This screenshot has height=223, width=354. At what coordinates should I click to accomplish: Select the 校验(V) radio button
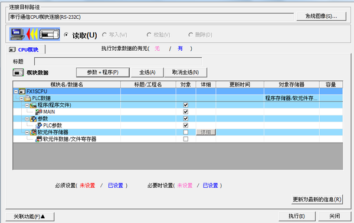pyautogui.click(x=149, y=35)
